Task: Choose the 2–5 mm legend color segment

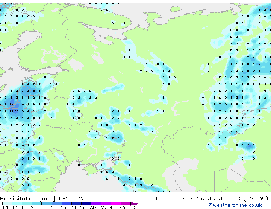Action: [x=37, y=203]
